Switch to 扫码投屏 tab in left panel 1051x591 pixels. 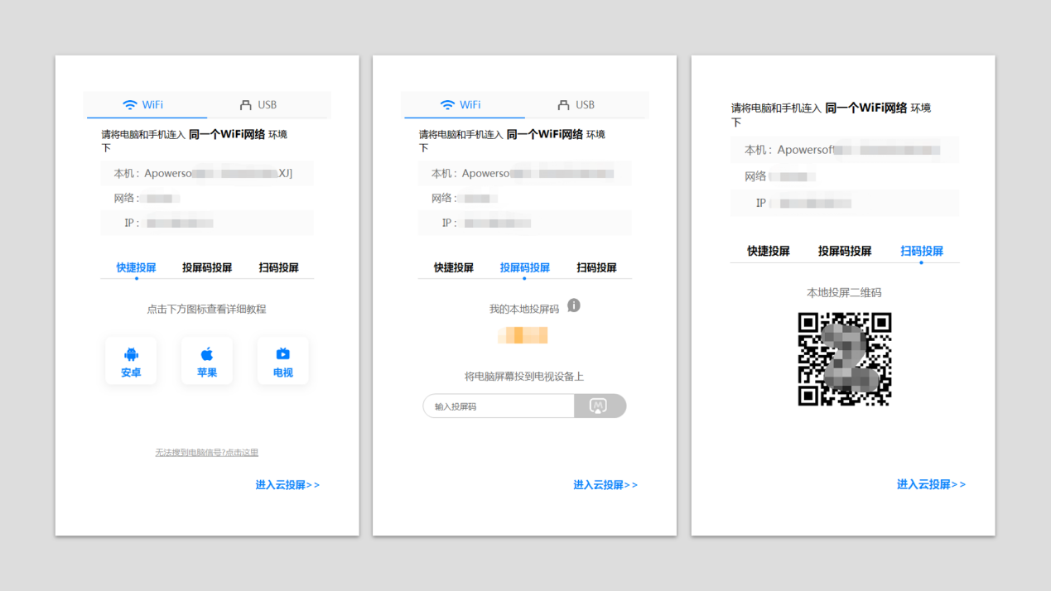coord(279,267)
